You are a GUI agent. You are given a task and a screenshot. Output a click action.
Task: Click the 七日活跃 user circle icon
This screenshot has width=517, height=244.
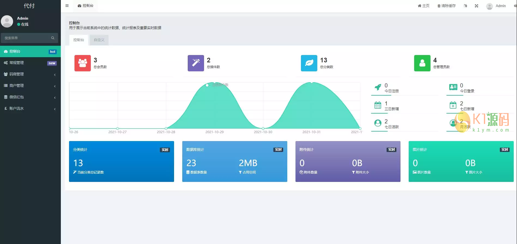378,123
